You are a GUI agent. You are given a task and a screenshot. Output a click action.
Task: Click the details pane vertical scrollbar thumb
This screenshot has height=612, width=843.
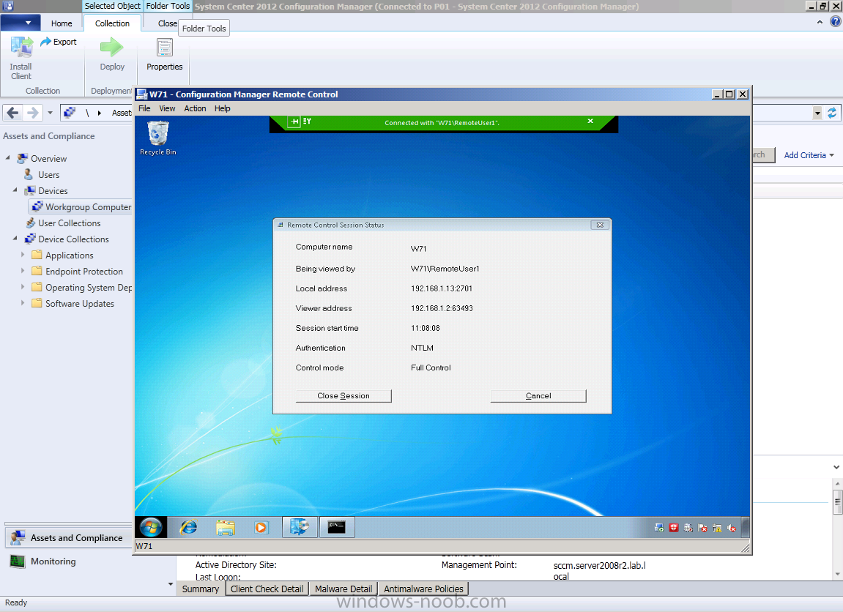pos(837,502)
